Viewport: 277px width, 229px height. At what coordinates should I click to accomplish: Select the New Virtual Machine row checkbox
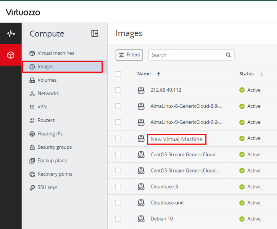point(118,138)
